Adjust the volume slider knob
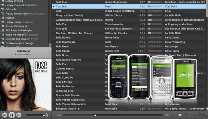Image resolution: width=208 pixels, height=119 pixels. tap(44, 115)
